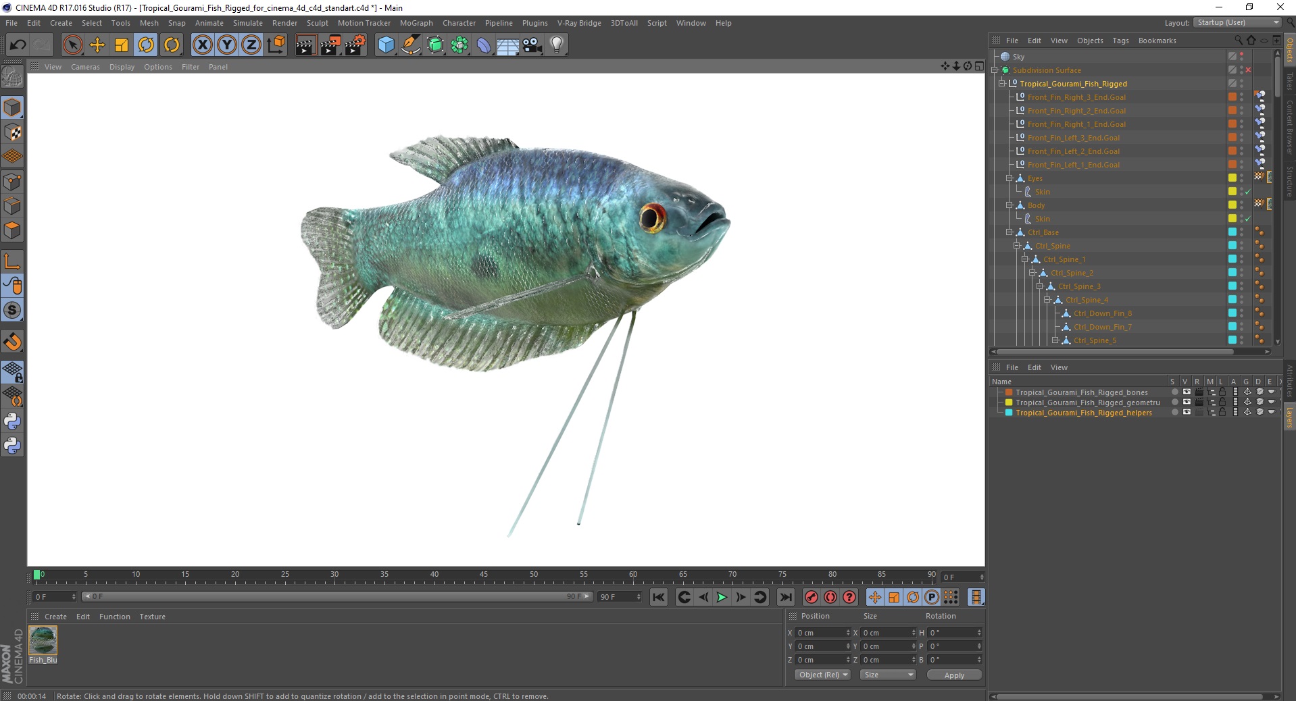This screenshot has height=701, width=1296.
Task: Click the Bend deformer icon
Action: (484, 45)
